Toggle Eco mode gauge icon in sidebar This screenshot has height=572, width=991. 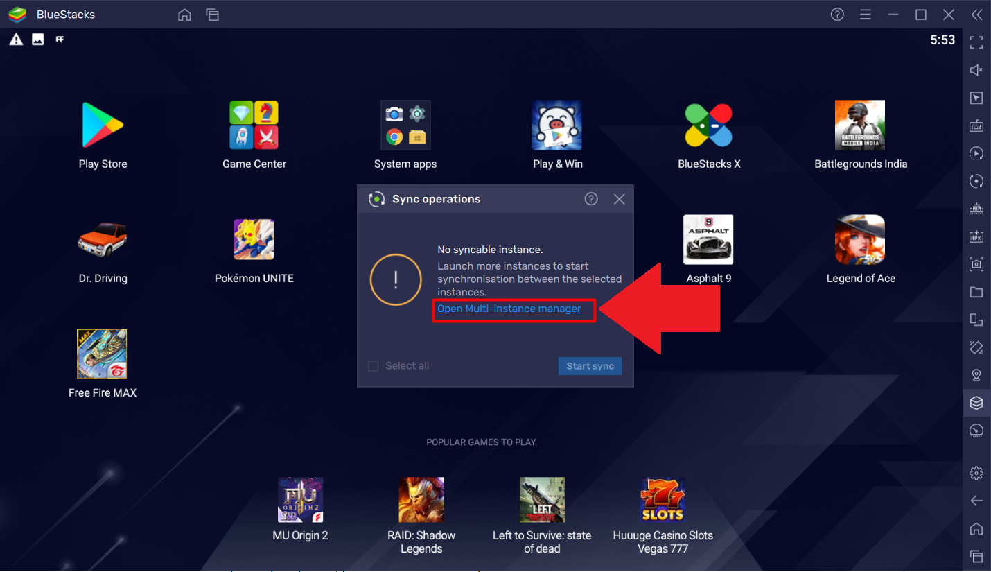(x=976, y=431)
